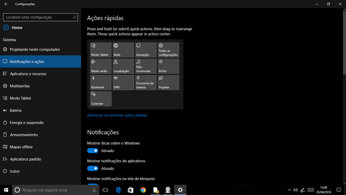
Task: Open Mapas offline settings page
Action: tap(41, 147)
